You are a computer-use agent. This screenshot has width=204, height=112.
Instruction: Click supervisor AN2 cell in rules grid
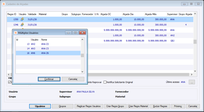click(172, 35)
